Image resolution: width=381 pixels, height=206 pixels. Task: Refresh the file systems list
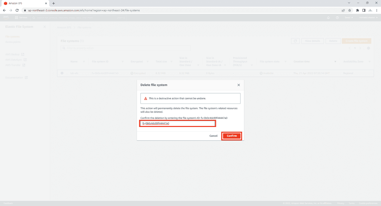pos(295,41)
